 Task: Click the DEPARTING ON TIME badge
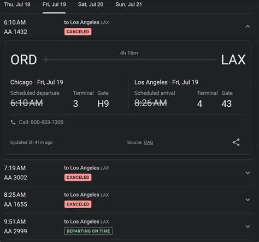89,231
